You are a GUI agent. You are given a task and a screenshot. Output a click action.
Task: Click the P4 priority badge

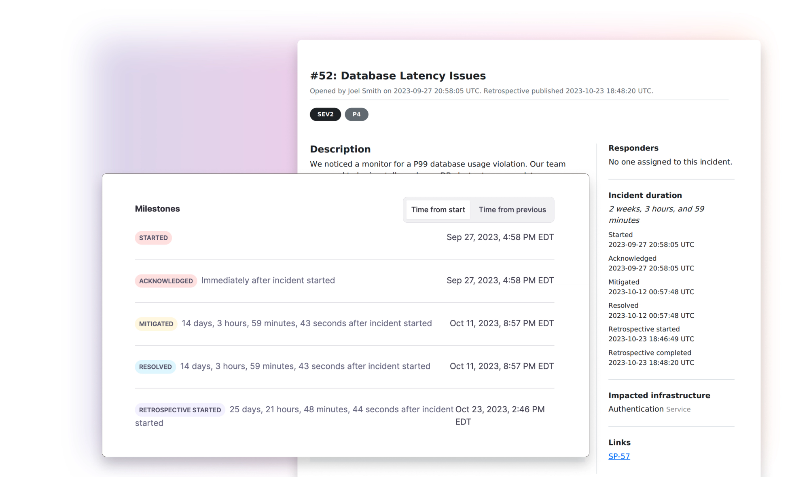356,114
